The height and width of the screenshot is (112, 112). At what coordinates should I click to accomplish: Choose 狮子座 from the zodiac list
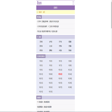[x=41, y=46]
